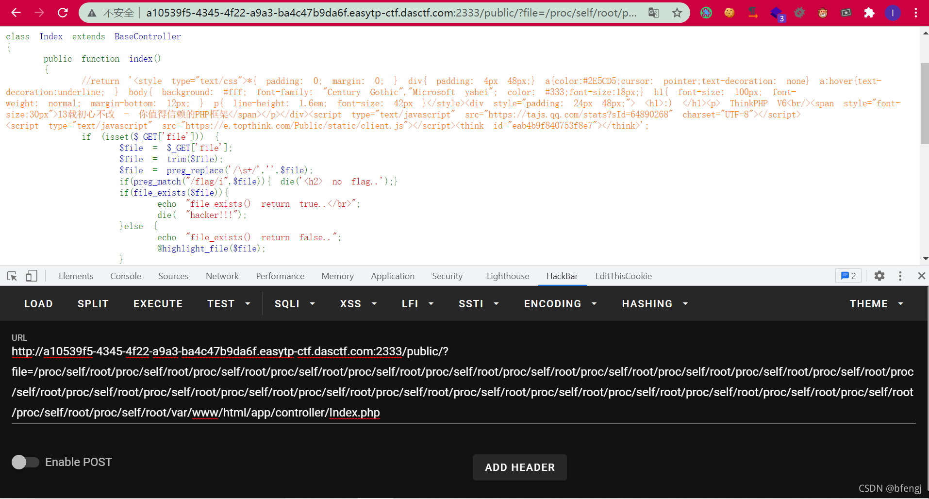
Task: Open the translate page icon
Action: (654, 13)
